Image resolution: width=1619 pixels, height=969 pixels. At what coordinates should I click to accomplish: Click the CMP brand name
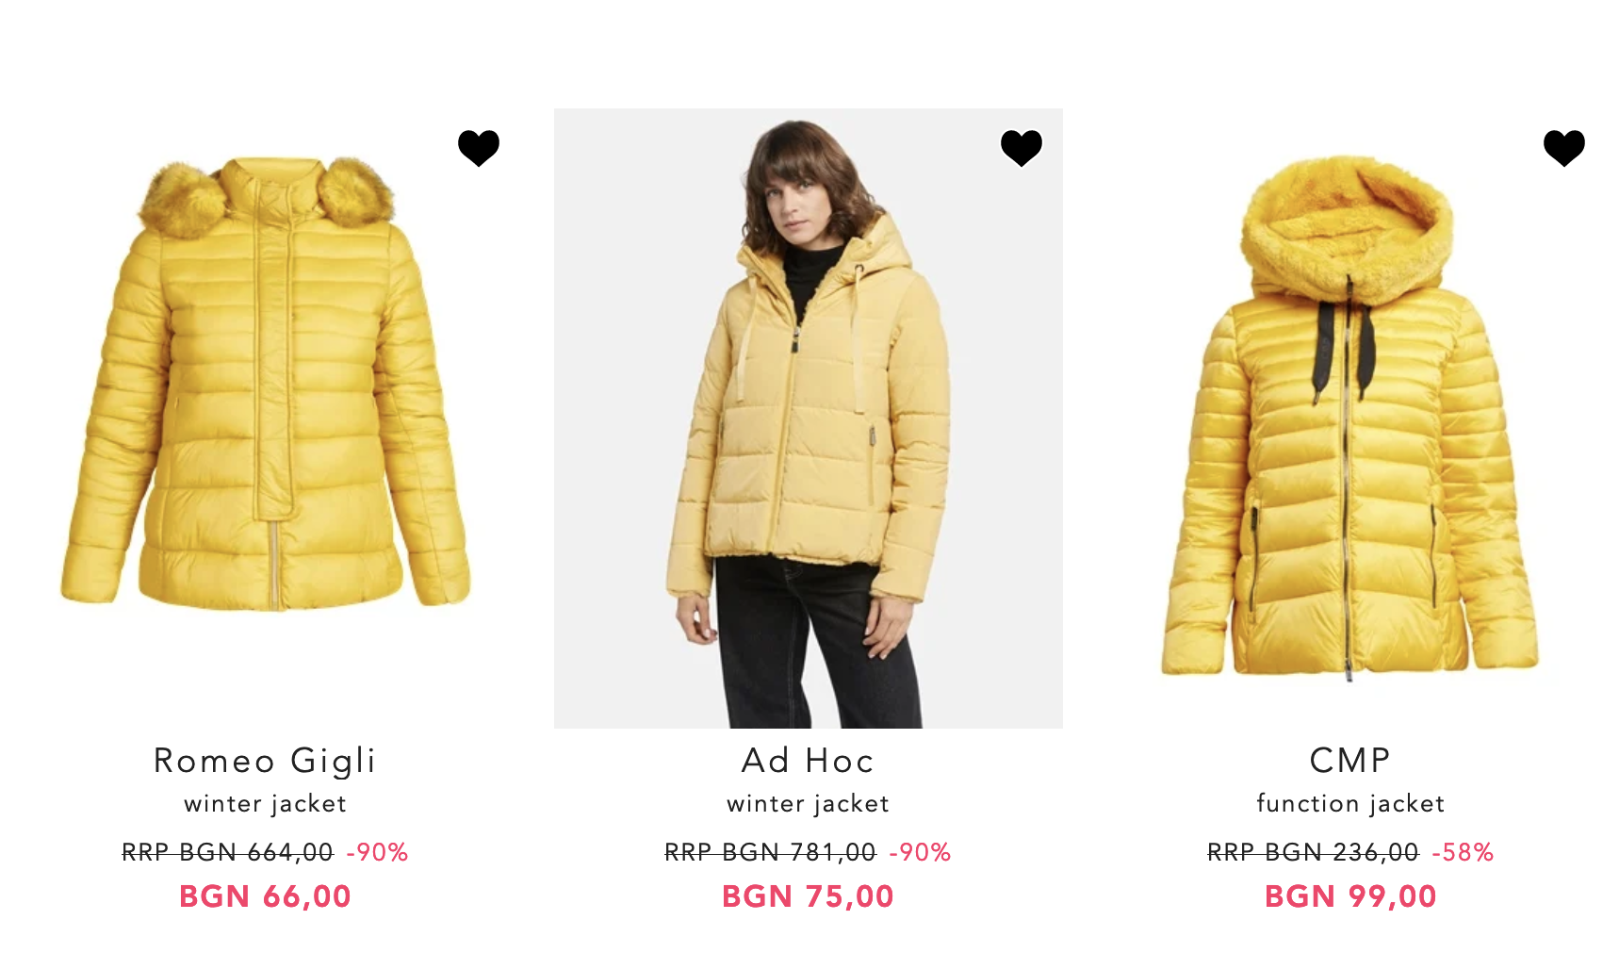[1350, 761]
